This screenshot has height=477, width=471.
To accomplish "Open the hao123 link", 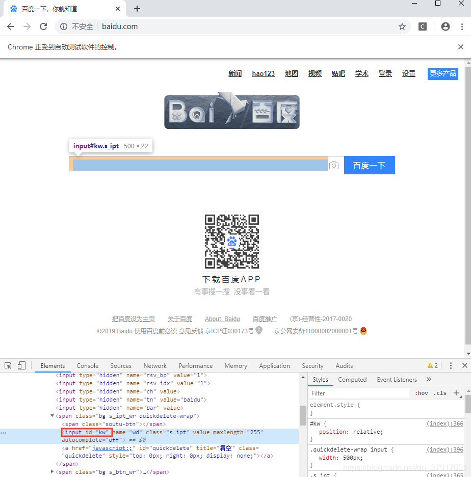I will coord(263,73).
